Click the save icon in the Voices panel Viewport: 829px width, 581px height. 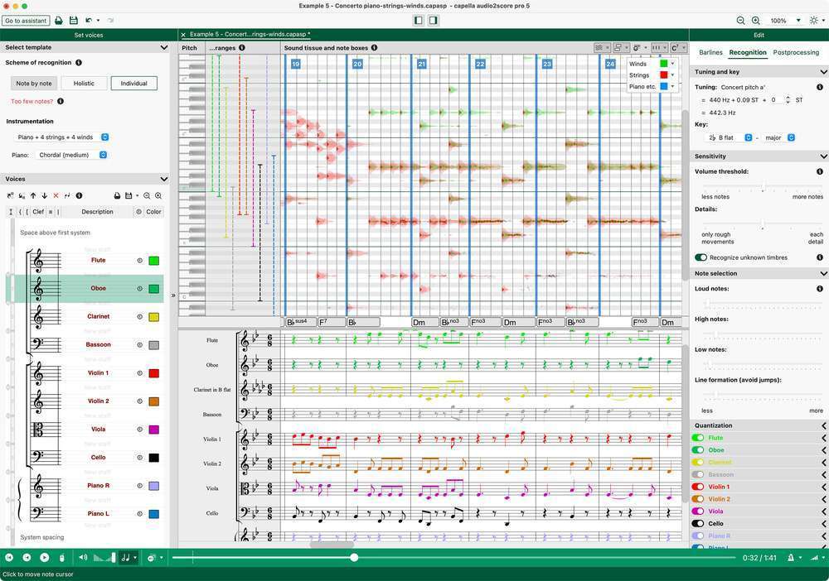(129, 195)
